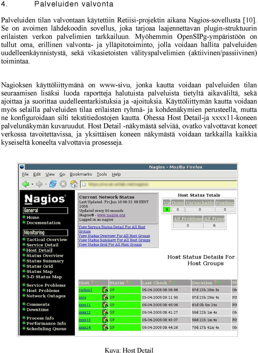Open the radius1 host link
Screen dimensions: 258x353
coord(85,290)
